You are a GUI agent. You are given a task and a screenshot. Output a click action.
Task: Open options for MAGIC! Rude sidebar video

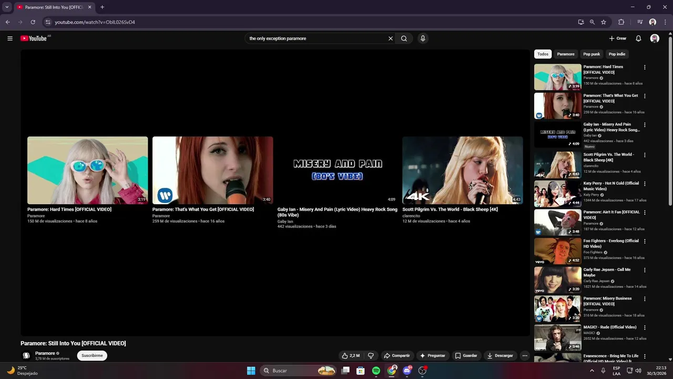pos(645,328)
